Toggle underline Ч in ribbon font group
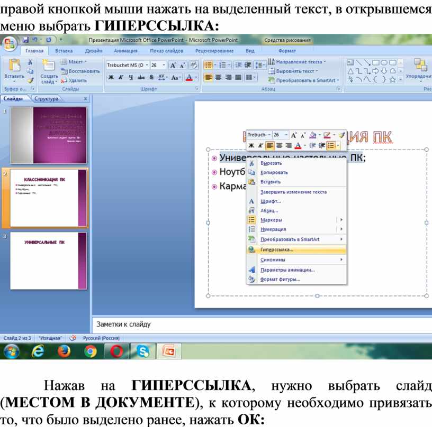Screen dimensions: 432x427 [x=131, y=78]
